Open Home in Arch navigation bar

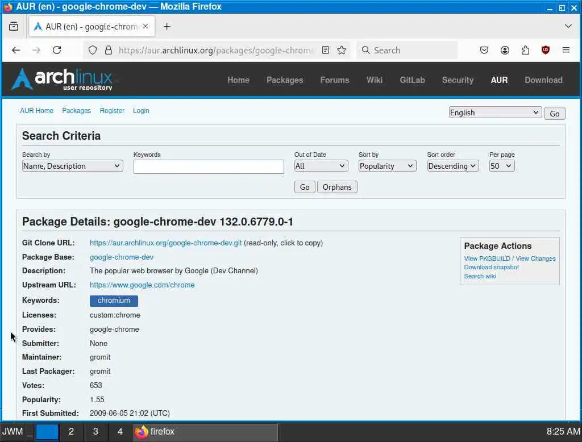pos(238,80)
